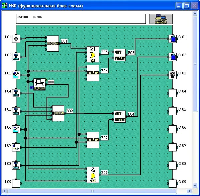Screen dimensions: 200x196
Task: Select input I 02 sensor icon
Action: [x=16, y=57]
